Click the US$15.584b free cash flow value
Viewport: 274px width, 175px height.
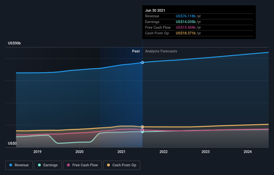(186, 27)
